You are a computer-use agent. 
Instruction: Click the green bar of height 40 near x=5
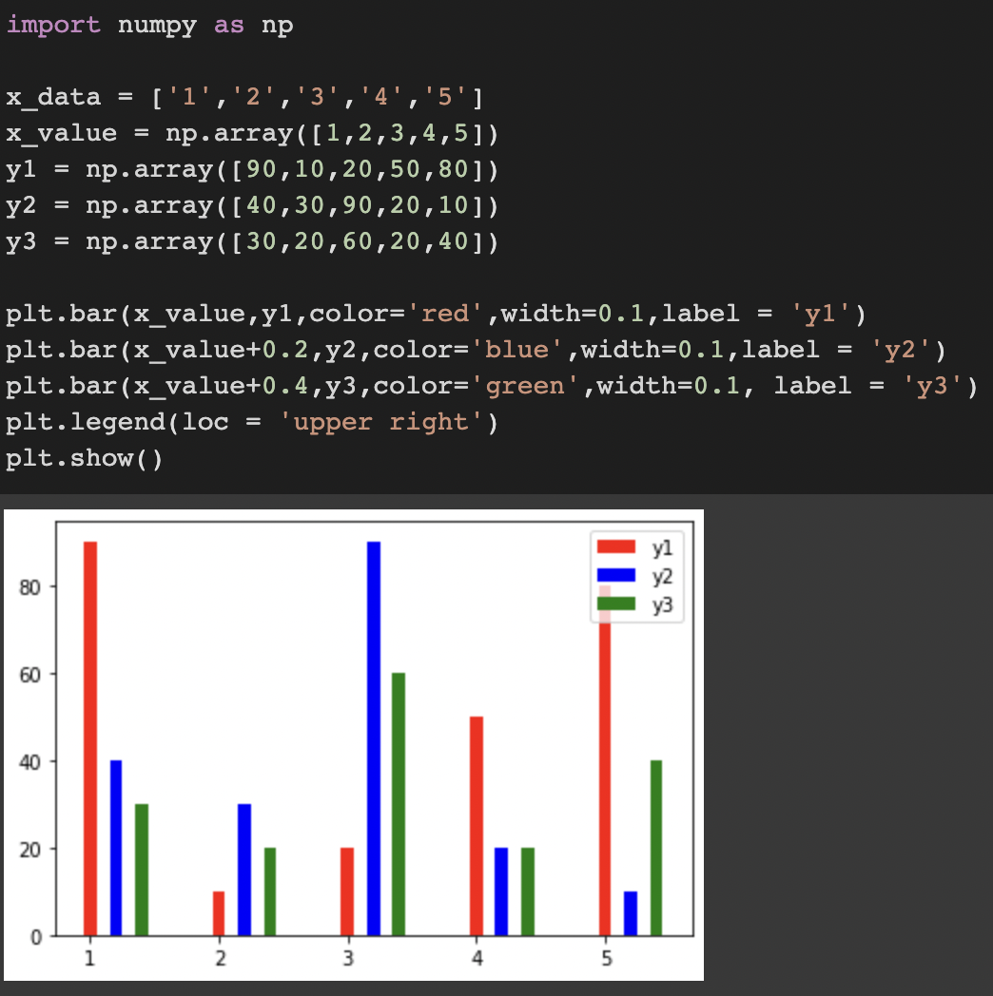click(x=656, y=848)
